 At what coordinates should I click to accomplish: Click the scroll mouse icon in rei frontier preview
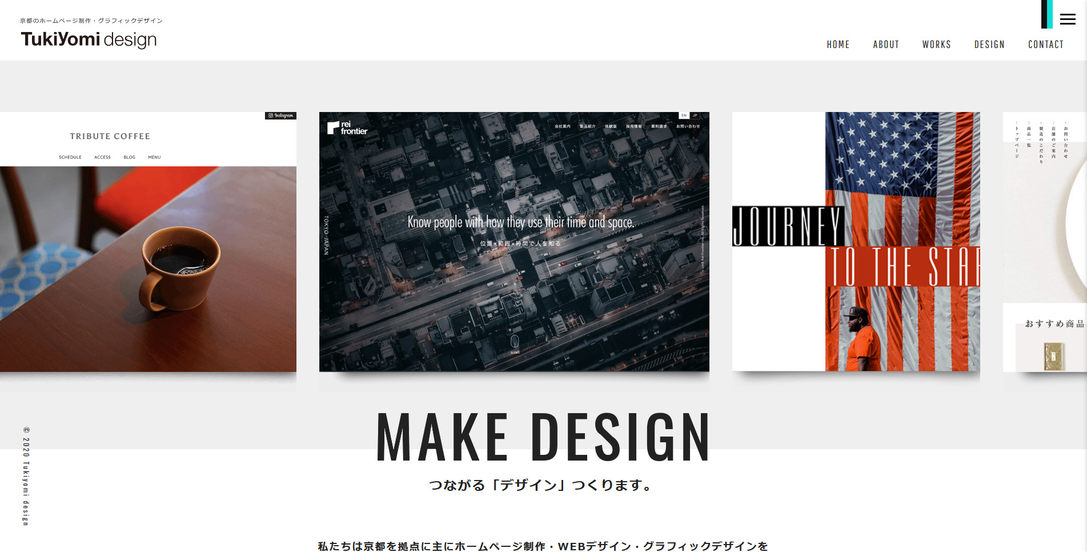point(515,342)
